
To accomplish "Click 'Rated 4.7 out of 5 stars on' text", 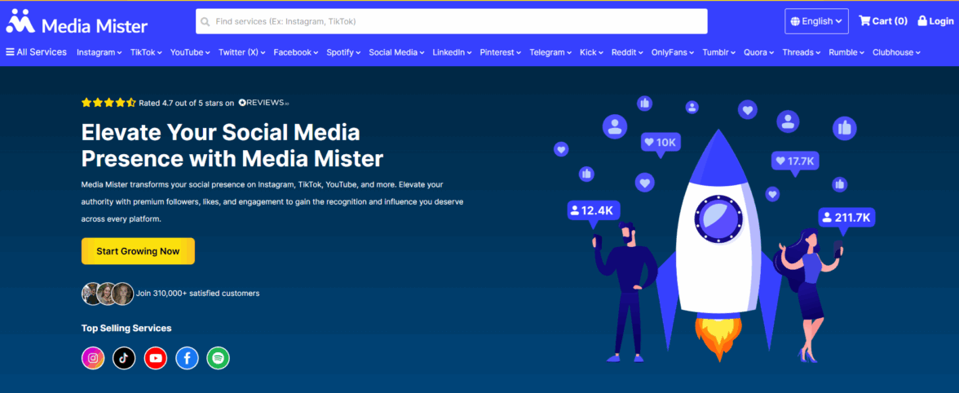I will coord(187,103).
